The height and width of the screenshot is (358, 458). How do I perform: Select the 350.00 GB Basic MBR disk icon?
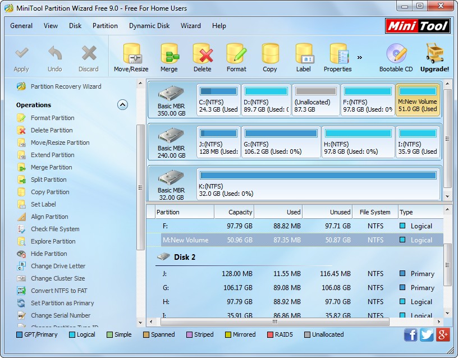pyautogui.click(x=171, y=93)
